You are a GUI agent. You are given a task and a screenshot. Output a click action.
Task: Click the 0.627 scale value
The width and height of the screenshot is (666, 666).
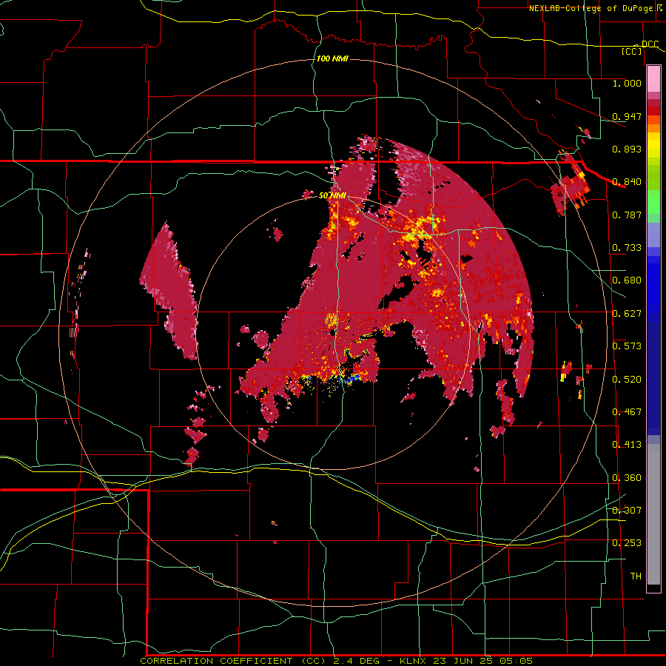coord(627,314)
